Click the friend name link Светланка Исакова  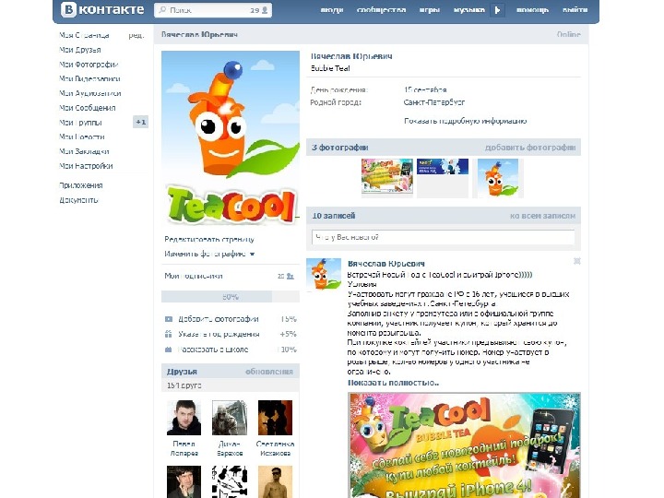(x=275, y=448)
